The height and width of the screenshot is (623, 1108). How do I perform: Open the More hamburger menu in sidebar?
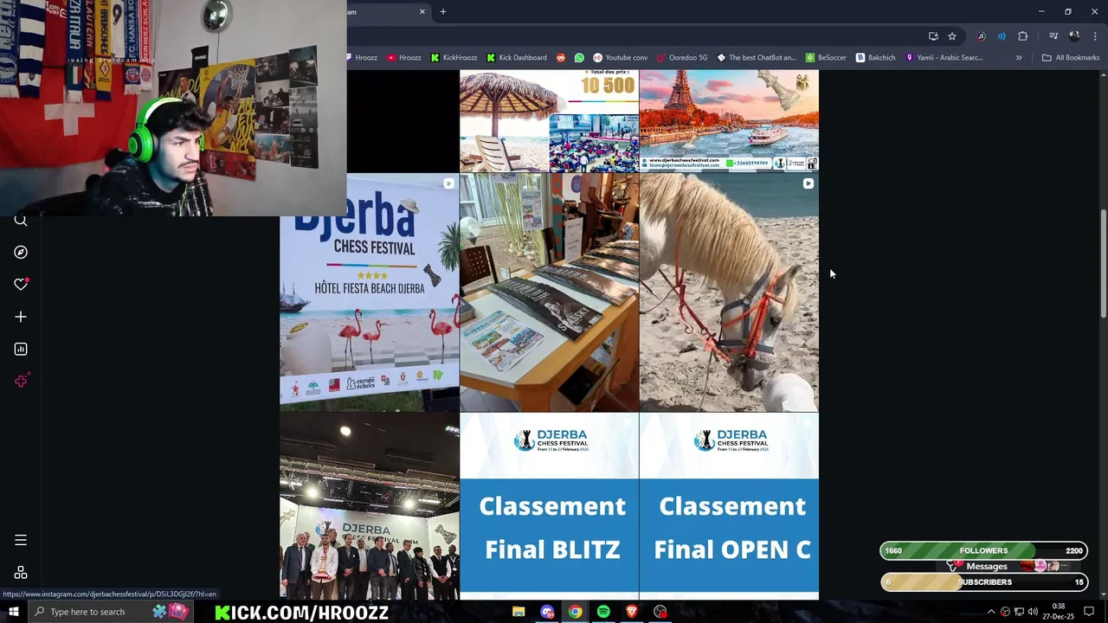[21, 540]
